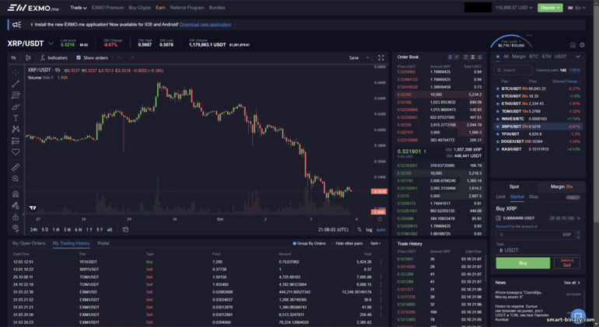Viewport: 599px width, 327px height.
Task: Open the Indicators panel
Action: [54, 57]
